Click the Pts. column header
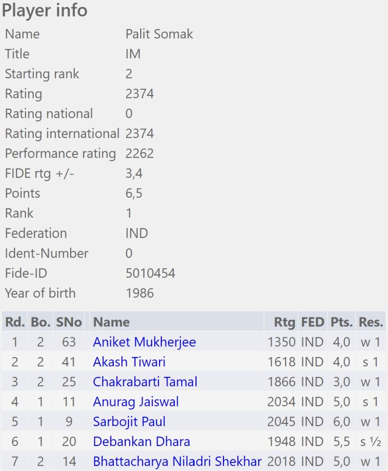Viewport: 388px width, 471px height. tap(341, 322)
